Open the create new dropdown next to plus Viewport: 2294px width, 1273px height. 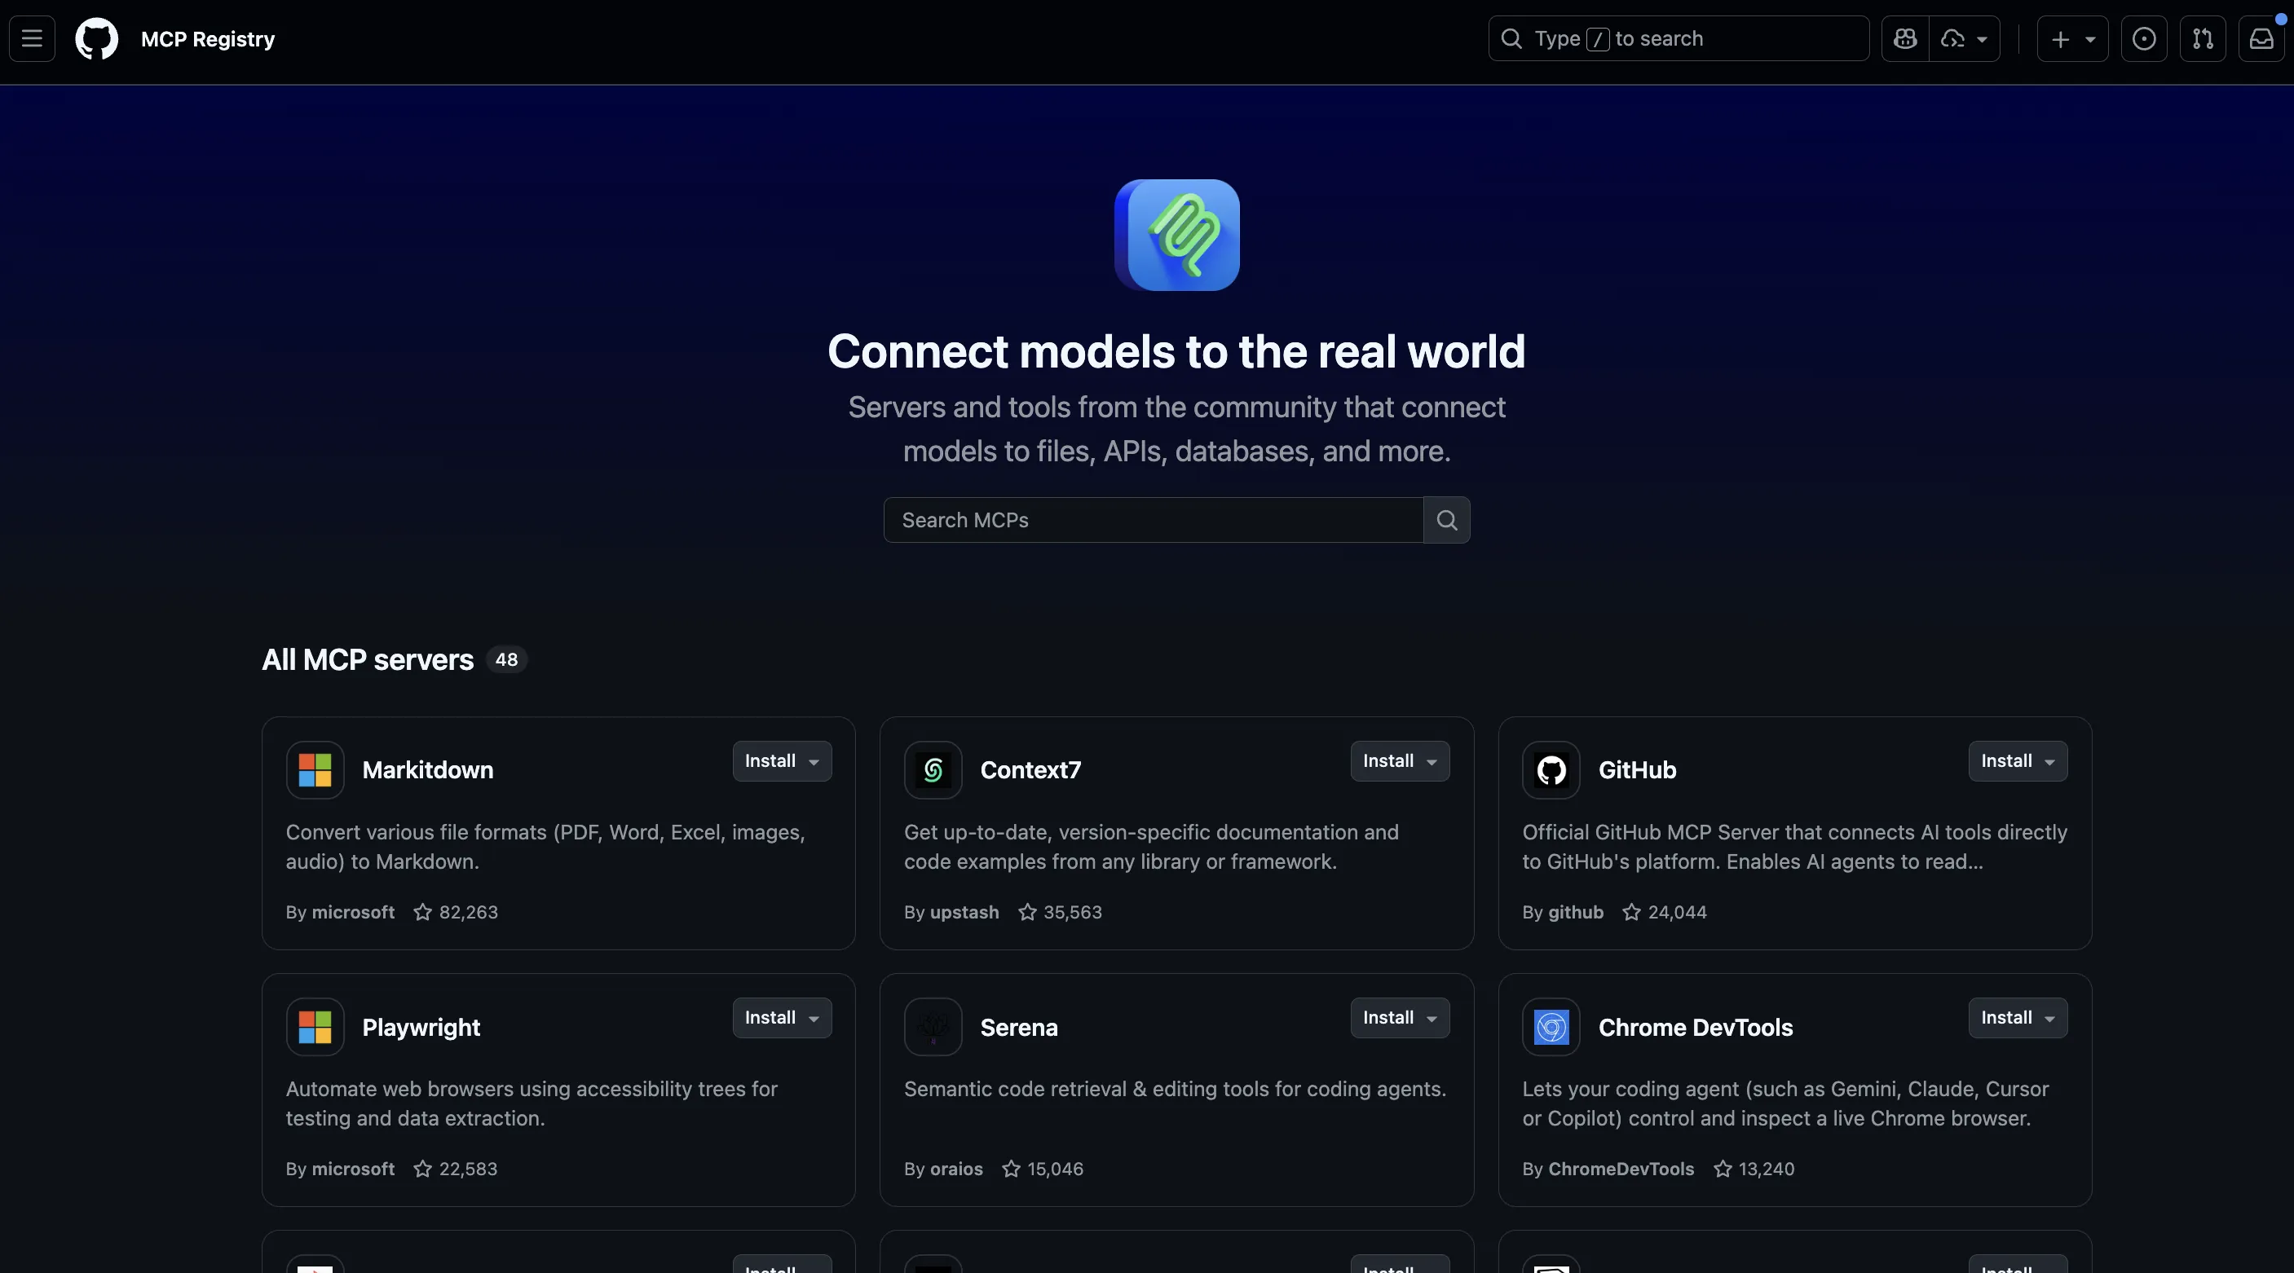click(x=2090, y=38)
